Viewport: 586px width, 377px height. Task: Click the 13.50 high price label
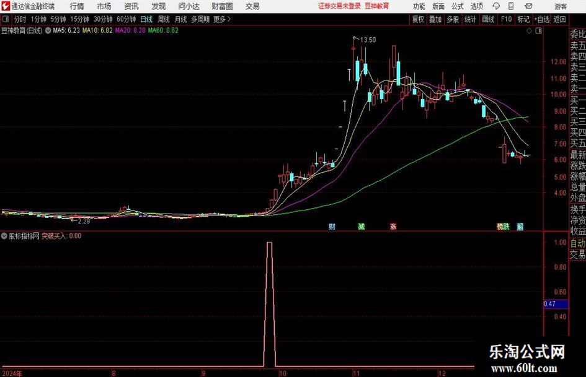(368, 40)
